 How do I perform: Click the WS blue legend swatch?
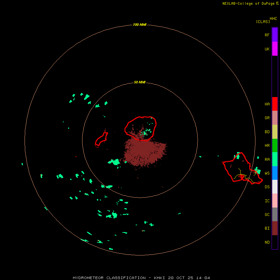(x=275, y=173)
